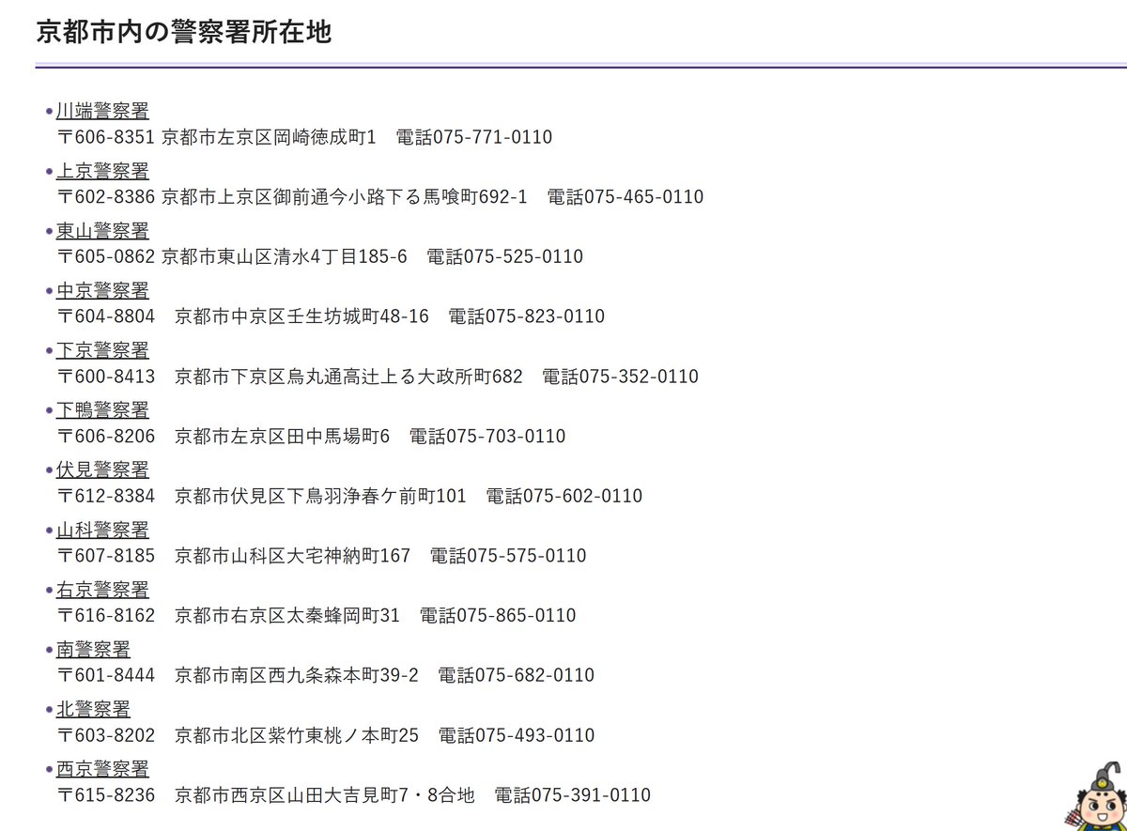Click the phone number 075-823-0110
Image resolution: width=1127 pixels, height=831 pixels.
point(546,316)
